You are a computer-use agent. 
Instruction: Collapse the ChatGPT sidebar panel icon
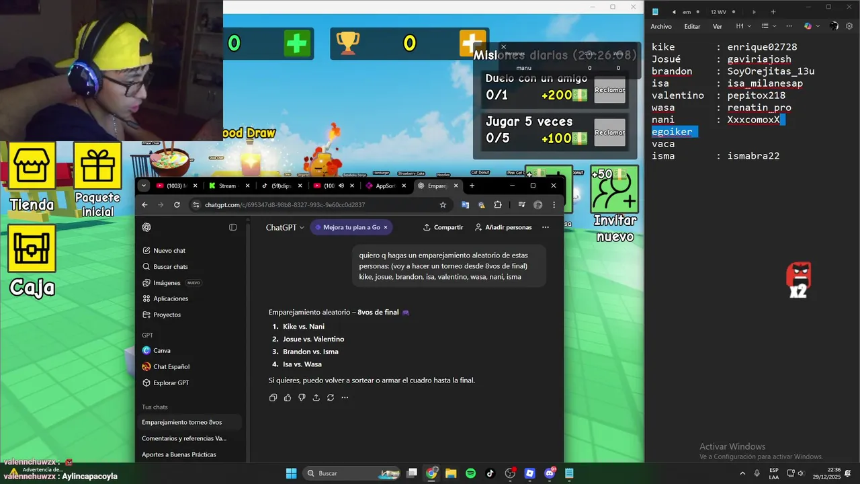point(232,227)
